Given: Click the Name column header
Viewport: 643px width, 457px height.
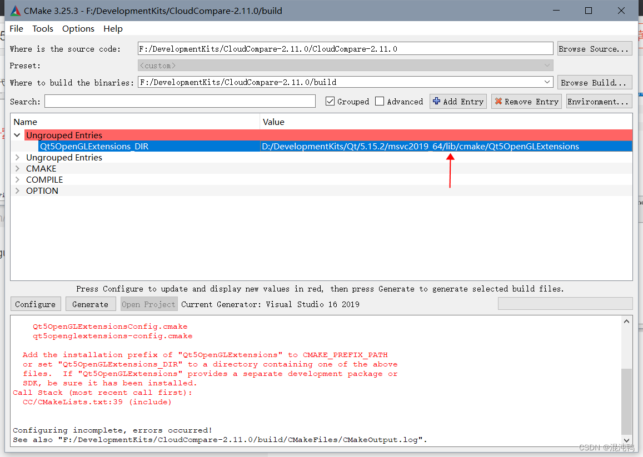Looking at the screenshot, I should pos(136,122).
